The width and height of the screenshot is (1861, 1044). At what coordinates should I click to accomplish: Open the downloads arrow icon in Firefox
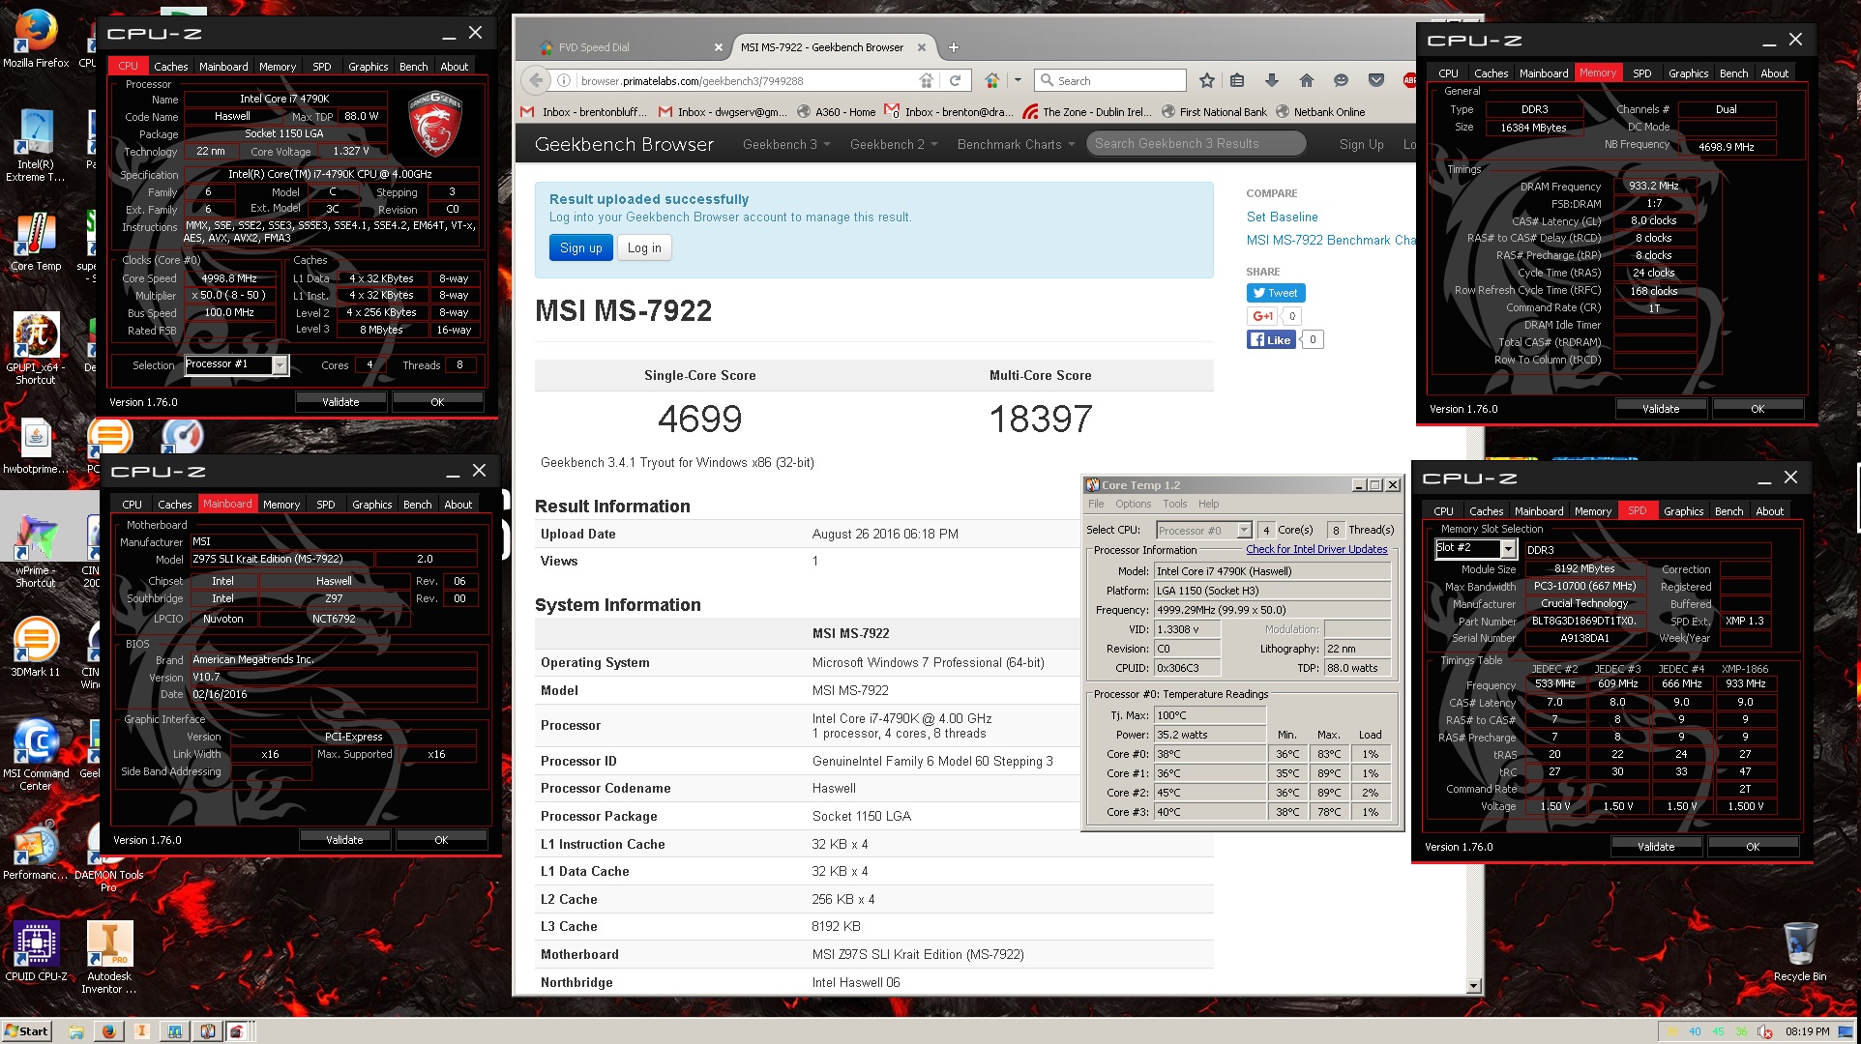coord(1271,80)
